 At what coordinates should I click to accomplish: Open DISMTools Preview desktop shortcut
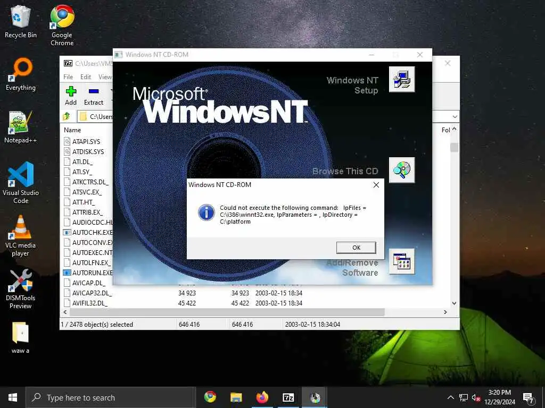[21, 288]
